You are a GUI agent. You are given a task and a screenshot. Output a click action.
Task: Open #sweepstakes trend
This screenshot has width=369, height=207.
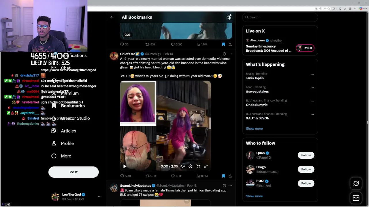(x=257, y=91)
